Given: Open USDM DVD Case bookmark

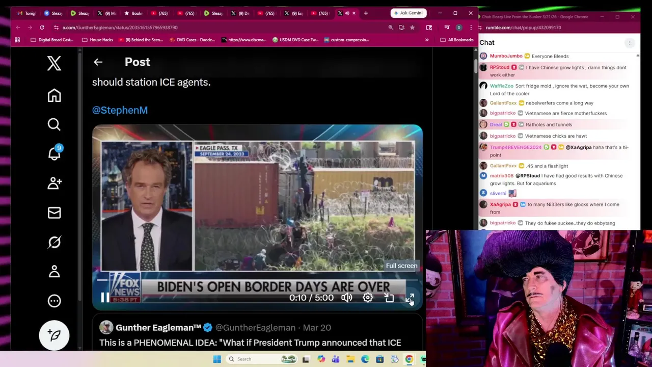Looking at the screenshot, I should (295, 40).
